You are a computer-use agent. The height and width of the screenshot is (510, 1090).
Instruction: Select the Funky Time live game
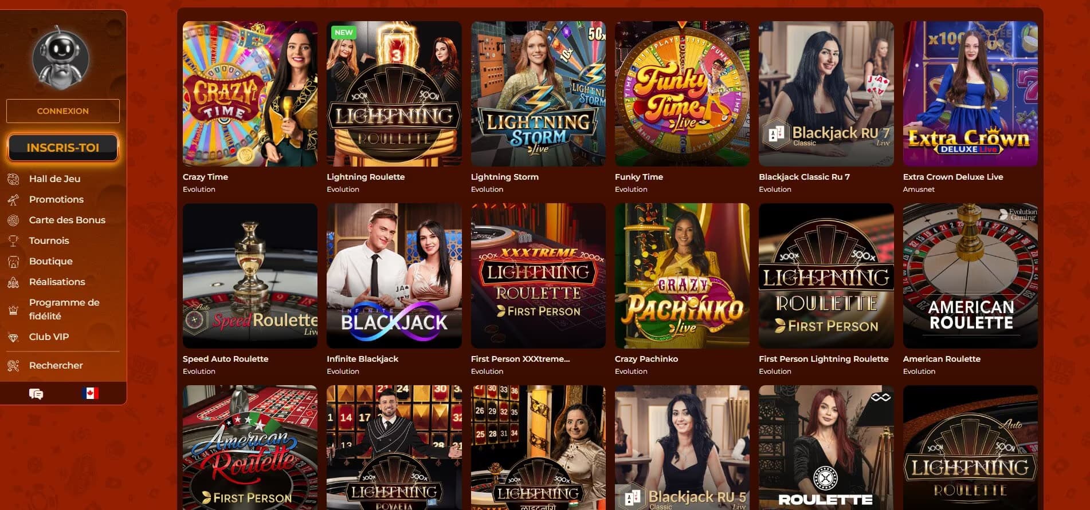coord(682,94)
